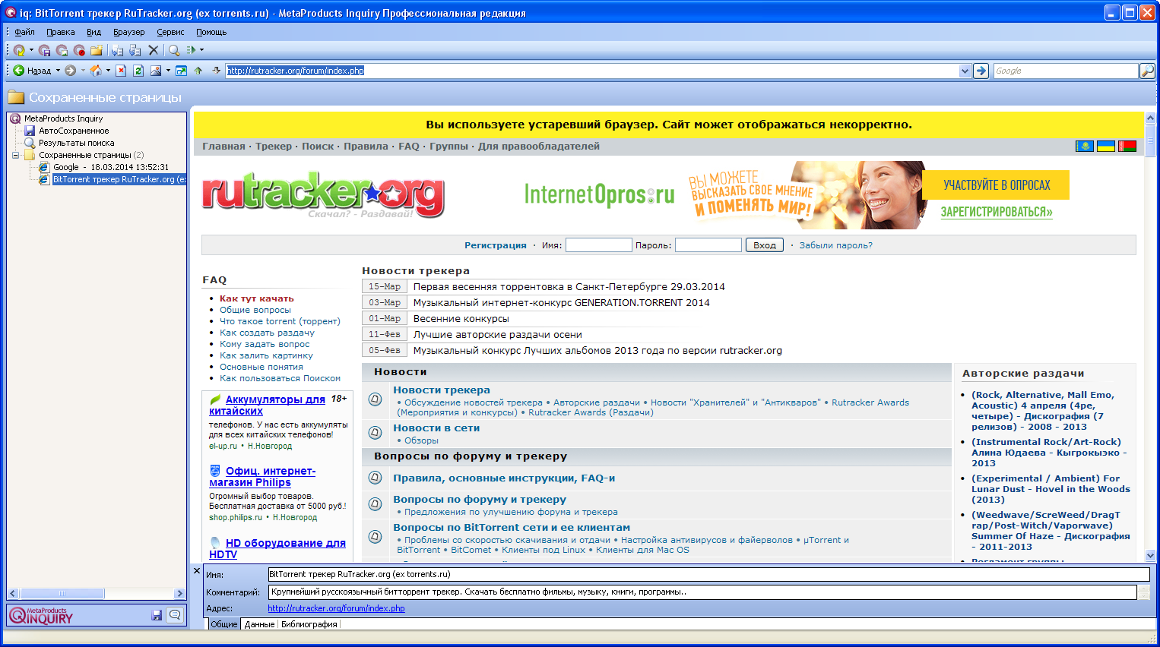1160x647 pixels.
Task: Open the Сервис menu
Action: click(170, 32)
